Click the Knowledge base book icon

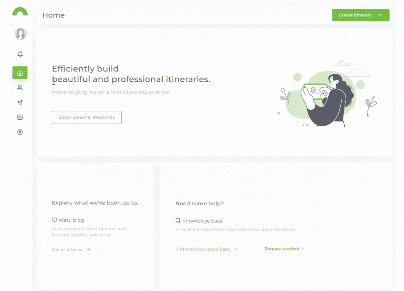tap(178, 221)
